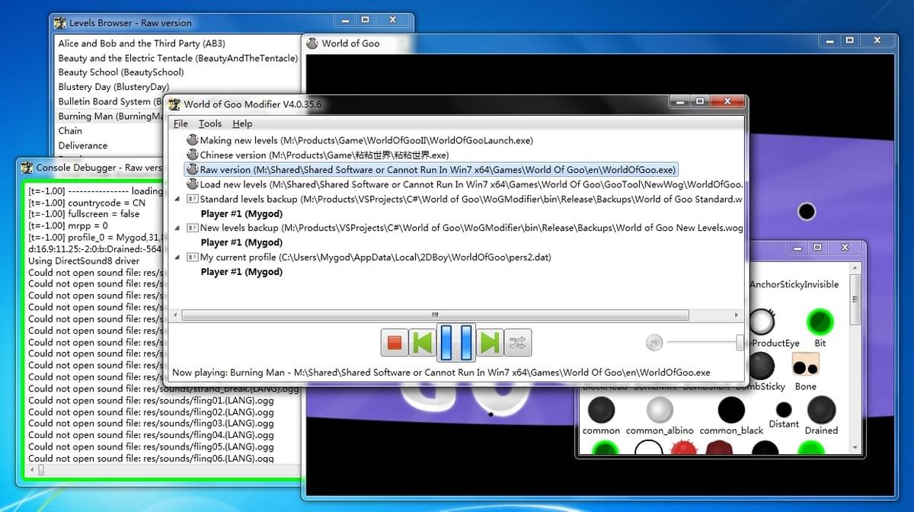The height and width of the screenshot is (512, 914).
Task: Collapse the My current profile node
Action: tap(177, 257)
